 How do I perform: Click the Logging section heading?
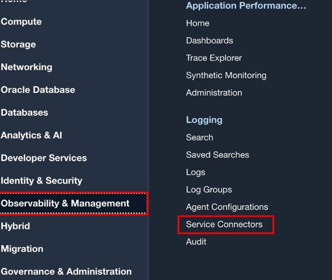tap(204, 120)
